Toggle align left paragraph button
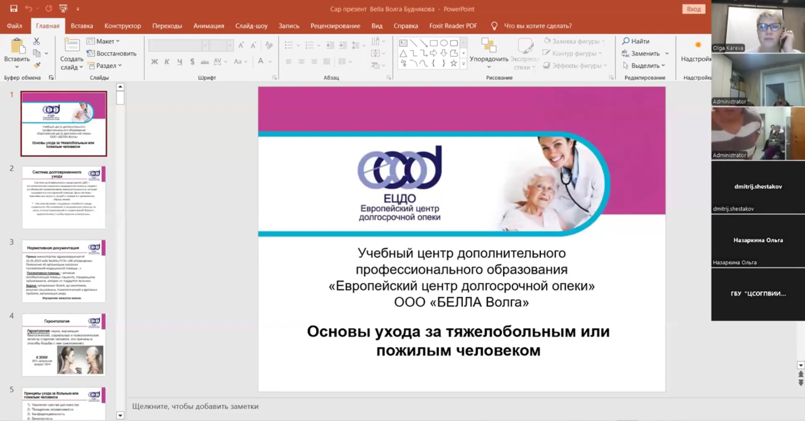 289,62
